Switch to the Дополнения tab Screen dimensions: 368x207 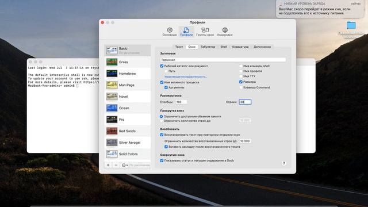pyautogui.click(x=262, y=47)
